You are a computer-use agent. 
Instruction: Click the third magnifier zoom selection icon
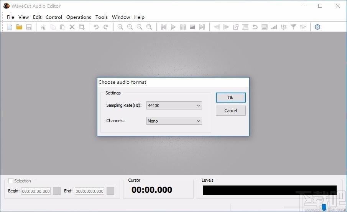click(140, 27)
